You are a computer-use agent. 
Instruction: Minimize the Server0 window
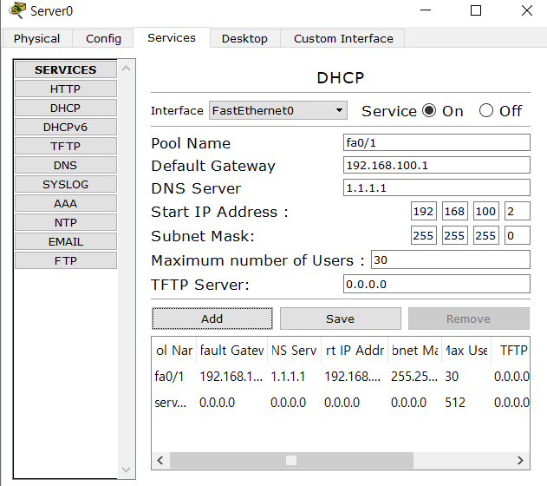[426, 10]
